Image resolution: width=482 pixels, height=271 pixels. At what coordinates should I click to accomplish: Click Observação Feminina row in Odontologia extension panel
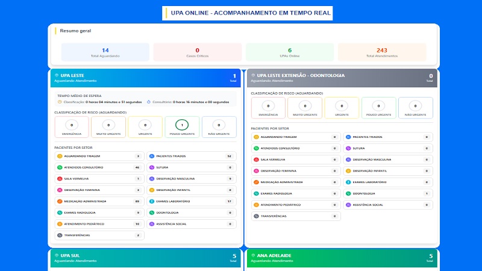pyautogui.click(x=296, y=171)
